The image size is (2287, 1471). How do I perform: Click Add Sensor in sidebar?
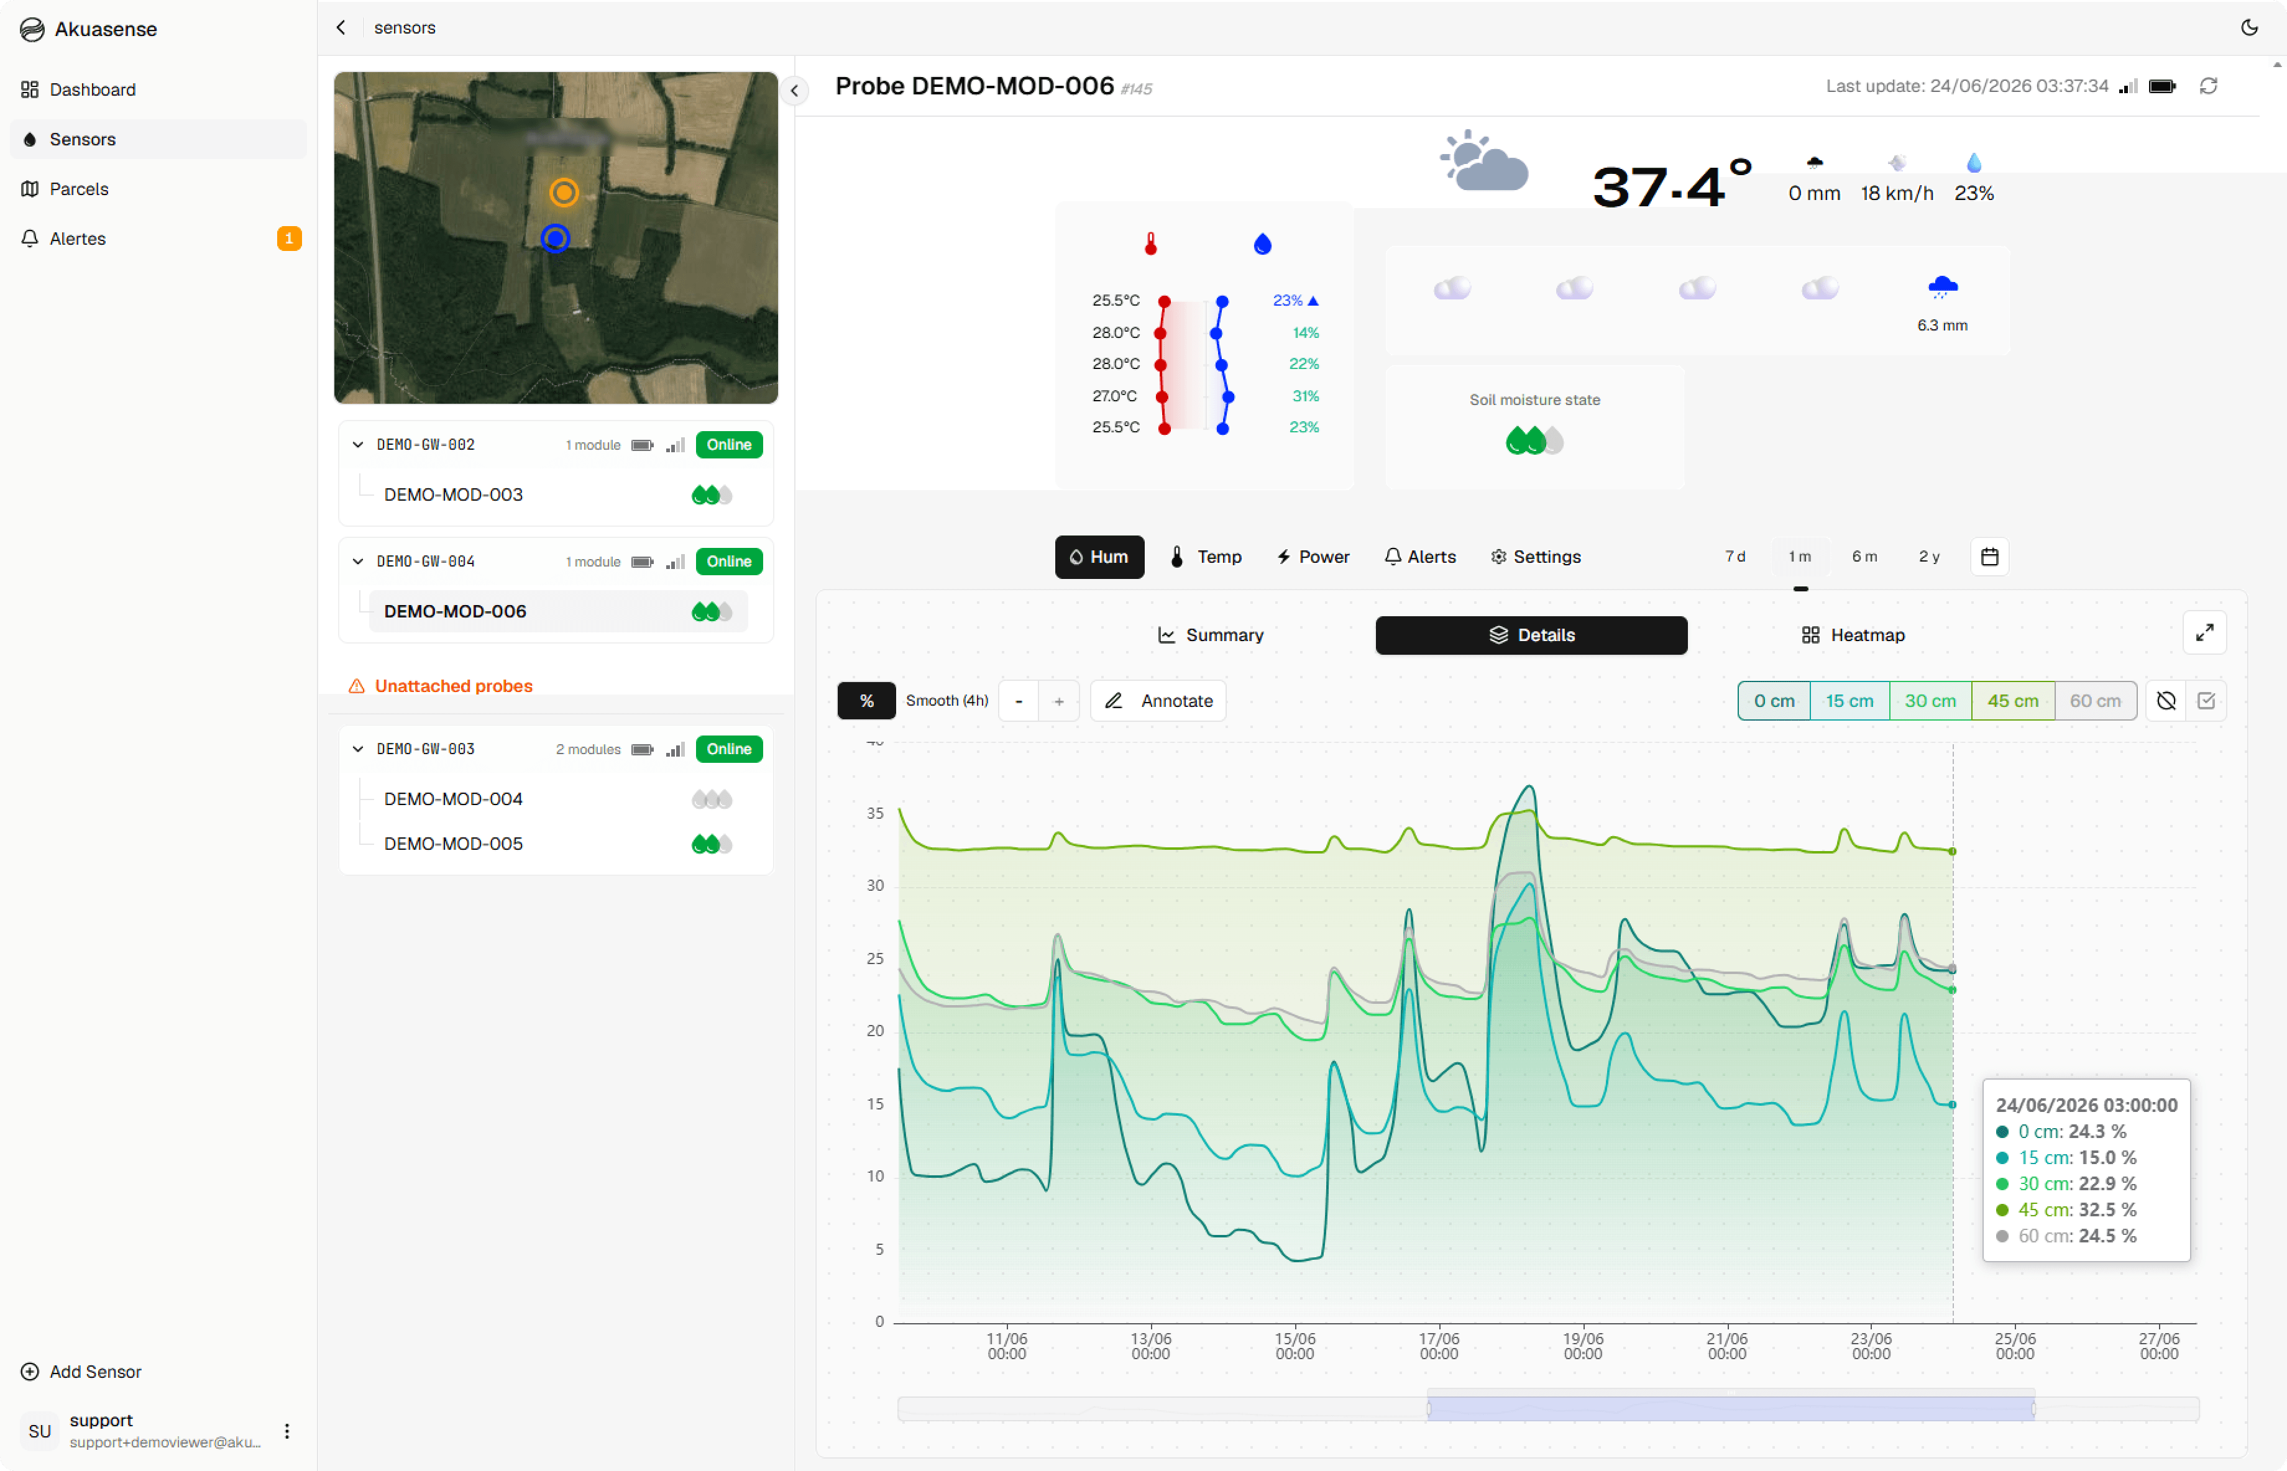81,1372
